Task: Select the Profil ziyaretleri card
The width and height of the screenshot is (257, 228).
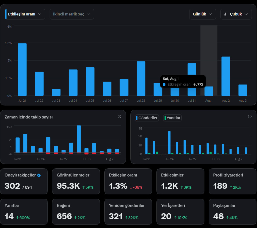Action: click(232, 181)
